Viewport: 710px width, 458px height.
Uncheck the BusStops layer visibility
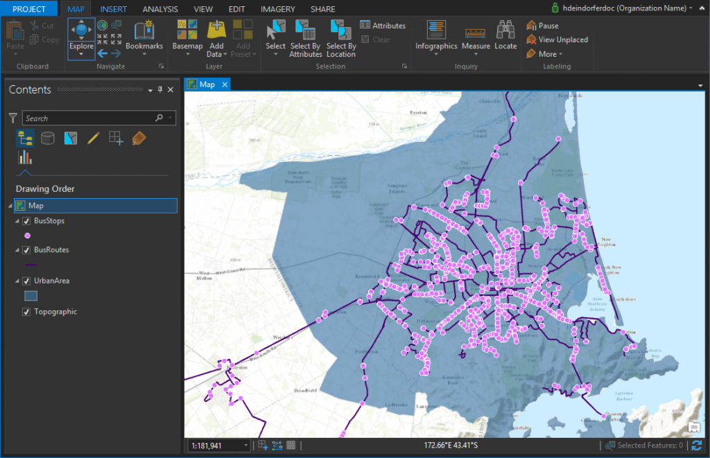(x=27, y=220)
